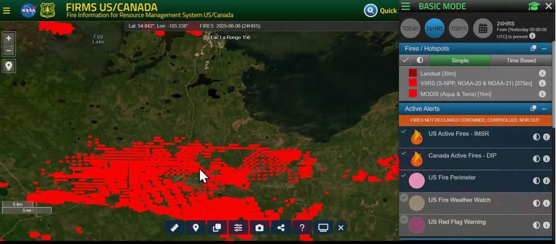This screenshot has height=244, width=556.
Task: Open the Basic Mode green hamburger menu
Action: (406, 6)
